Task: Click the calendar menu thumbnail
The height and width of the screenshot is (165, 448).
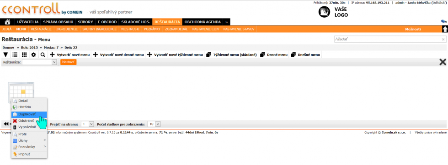Action: point(21,90)
